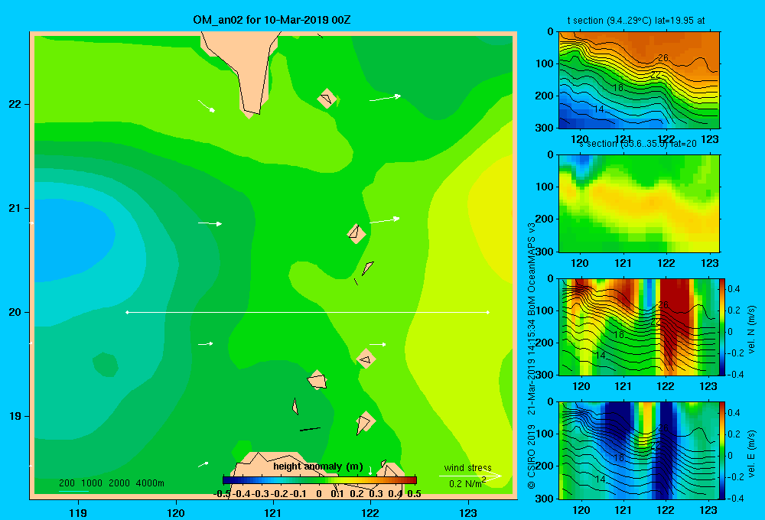Open the temperature section panel at lat=19.95
The image size is (765, 520).
click(x=639, y=80)
